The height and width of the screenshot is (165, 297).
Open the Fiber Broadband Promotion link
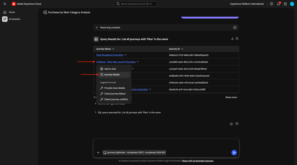[110, 55]
